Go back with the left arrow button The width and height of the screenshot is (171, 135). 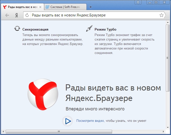pyautogui.click(x=7, y=15)
